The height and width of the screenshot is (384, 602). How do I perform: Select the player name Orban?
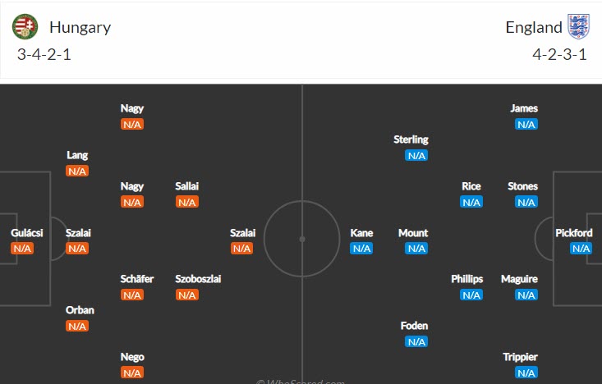point(80,310)
